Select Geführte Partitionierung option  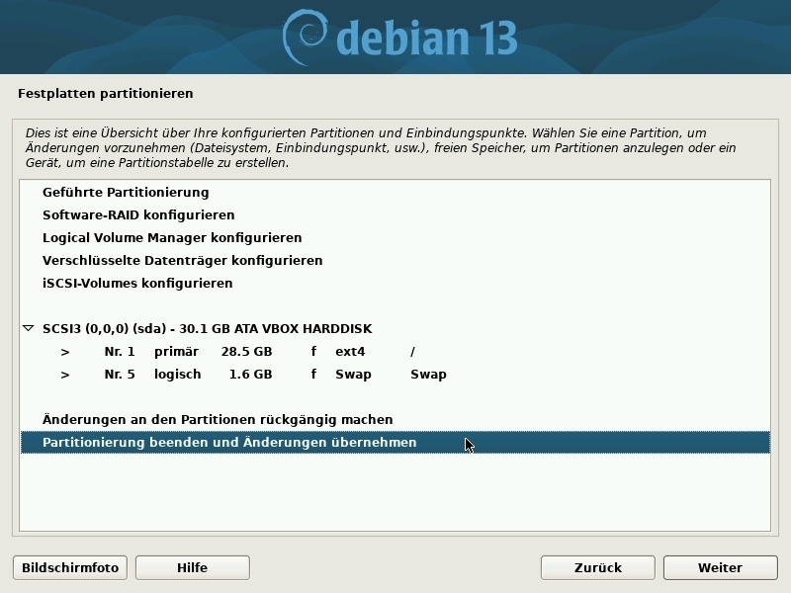click(395, 192)
